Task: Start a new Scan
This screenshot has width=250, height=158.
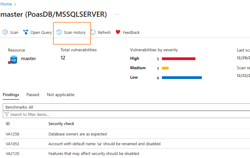Action: click(11, 32)
